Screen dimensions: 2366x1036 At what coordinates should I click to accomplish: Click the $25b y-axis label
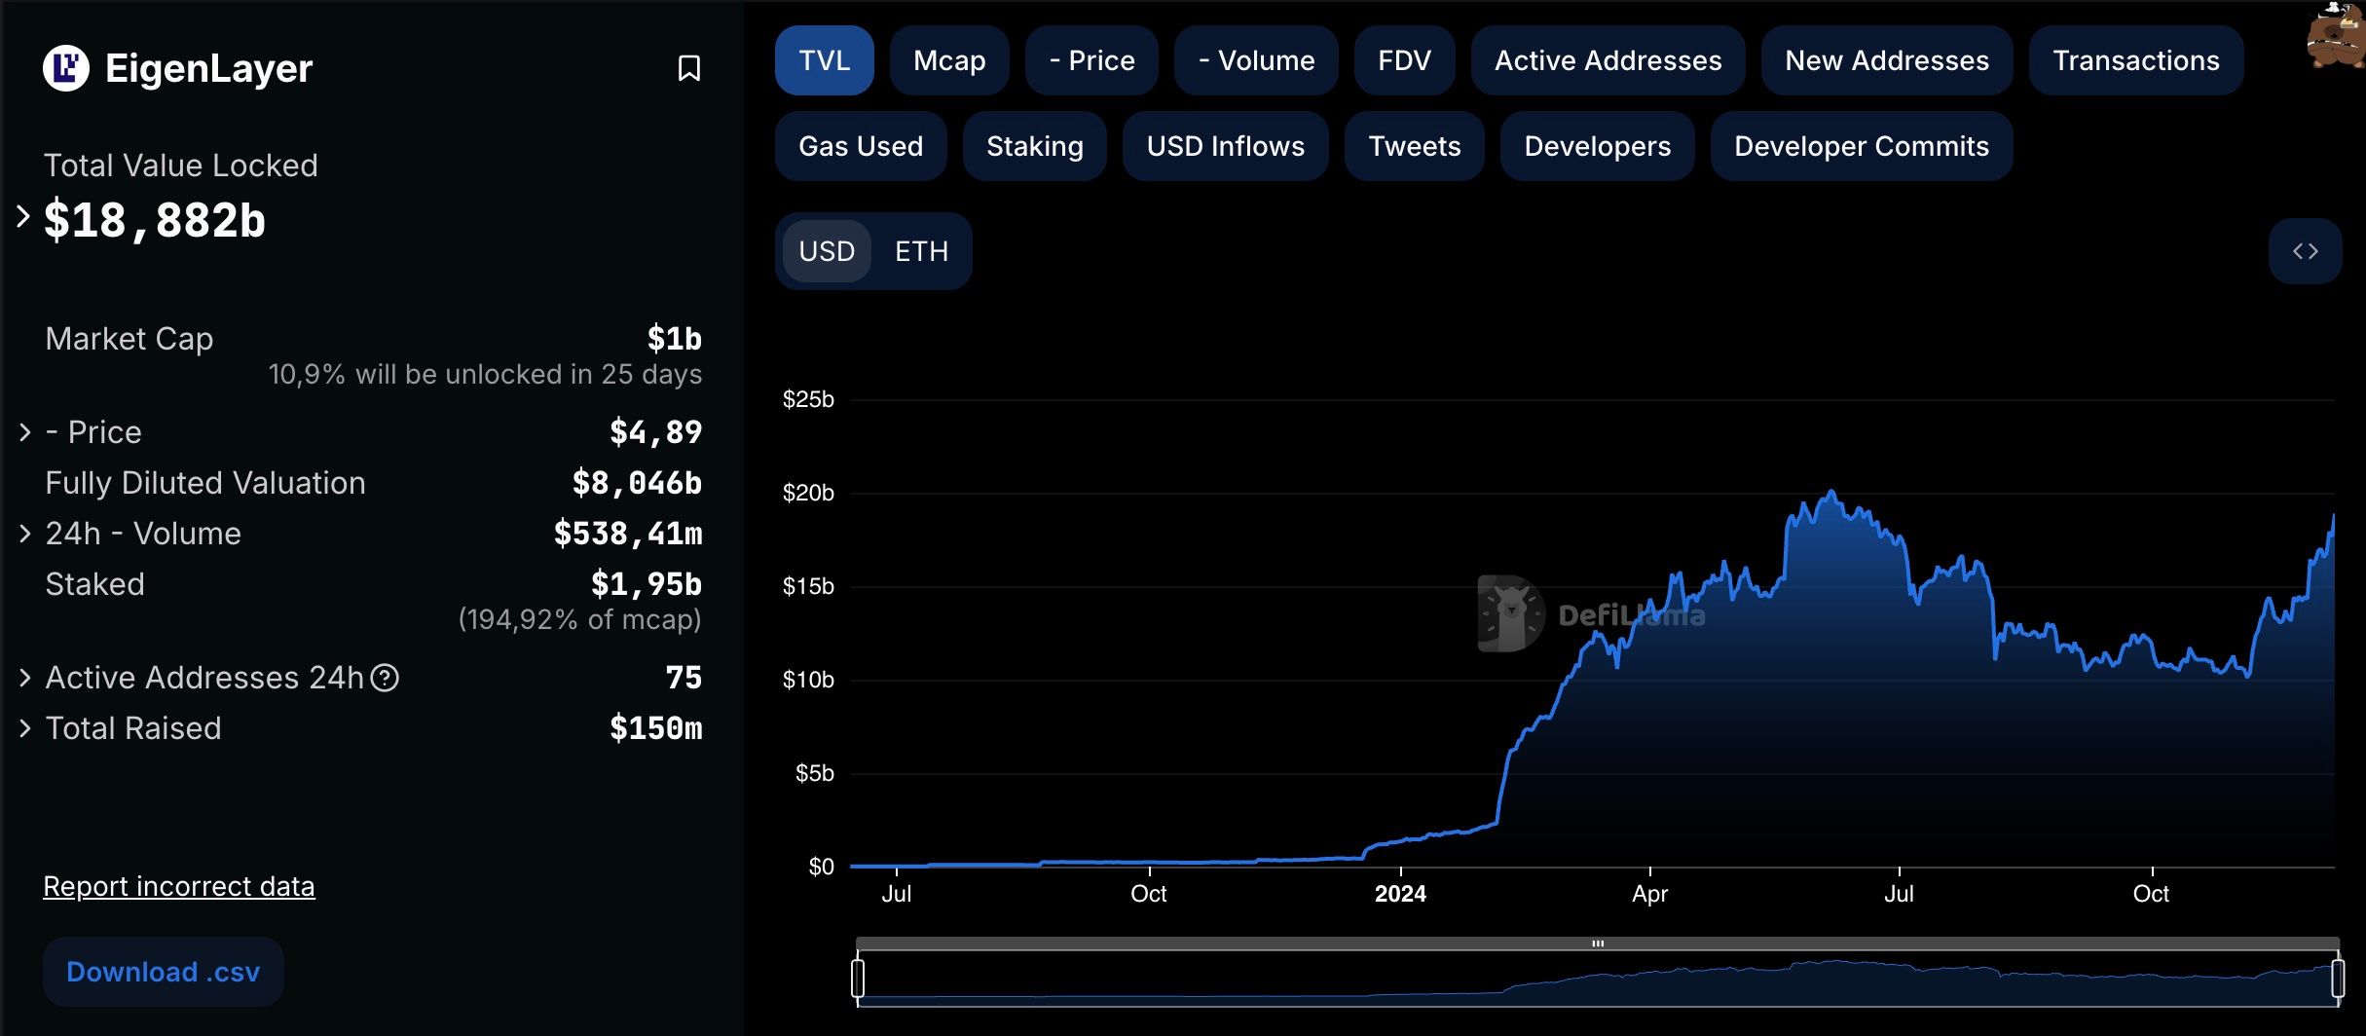pyautogui.click(x=808, y=399)
